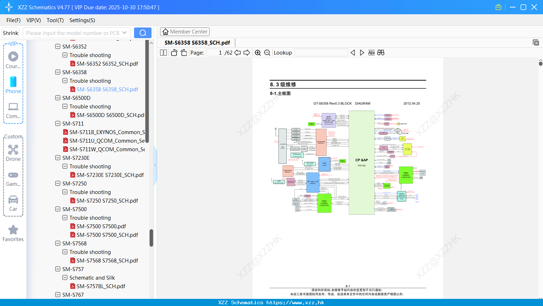Click the detach window icon beside the document tab
The width and height of the screenshot is (543, 306).
point(536,42)
